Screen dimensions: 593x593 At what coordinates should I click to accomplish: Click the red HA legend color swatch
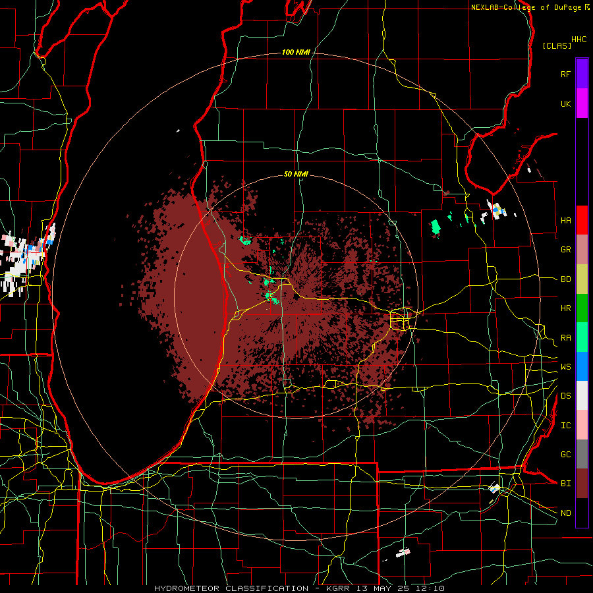pos(582,220)
